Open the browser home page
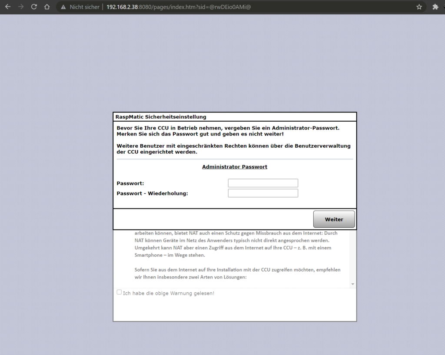Image resolution: width=445 pixels, height=355 pixels. coord(47,7)
